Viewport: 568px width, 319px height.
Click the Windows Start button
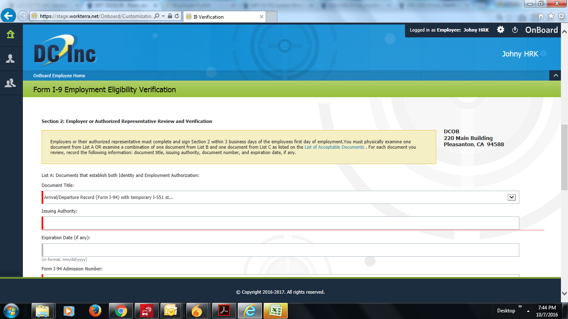coord(11,310)
